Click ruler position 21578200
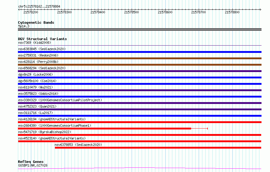Image resolution: width=270 pixels, height=172 pixels. [31, 12]
